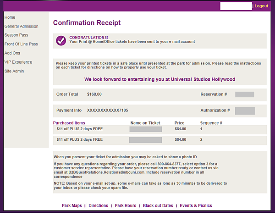Screen dimensions: 275x215
Task: Click the redacted Reservation number field
Action: click(245, 94)
